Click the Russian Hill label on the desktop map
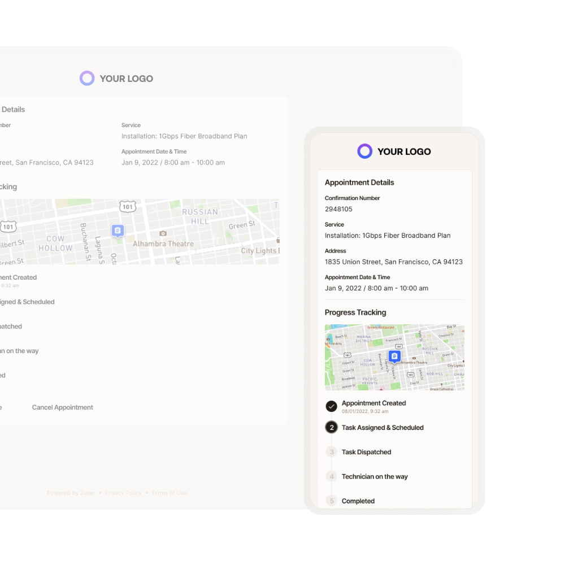This screenshot has width=565, height=565. [x=200, y=216]
